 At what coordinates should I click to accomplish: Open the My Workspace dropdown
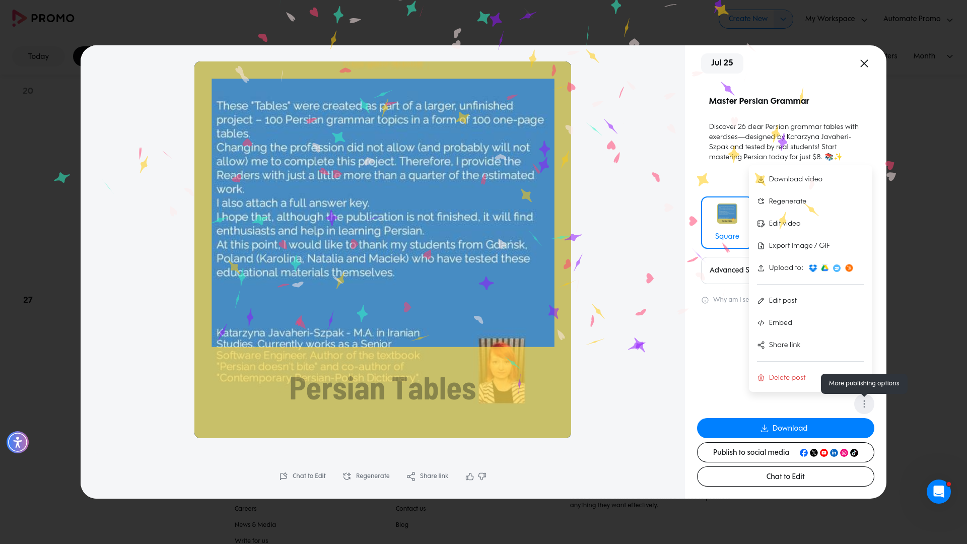tap(836, 19)
